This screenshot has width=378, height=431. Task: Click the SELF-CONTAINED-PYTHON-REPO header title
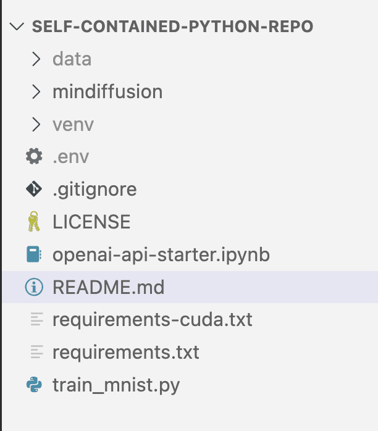(x=173, y=27)
